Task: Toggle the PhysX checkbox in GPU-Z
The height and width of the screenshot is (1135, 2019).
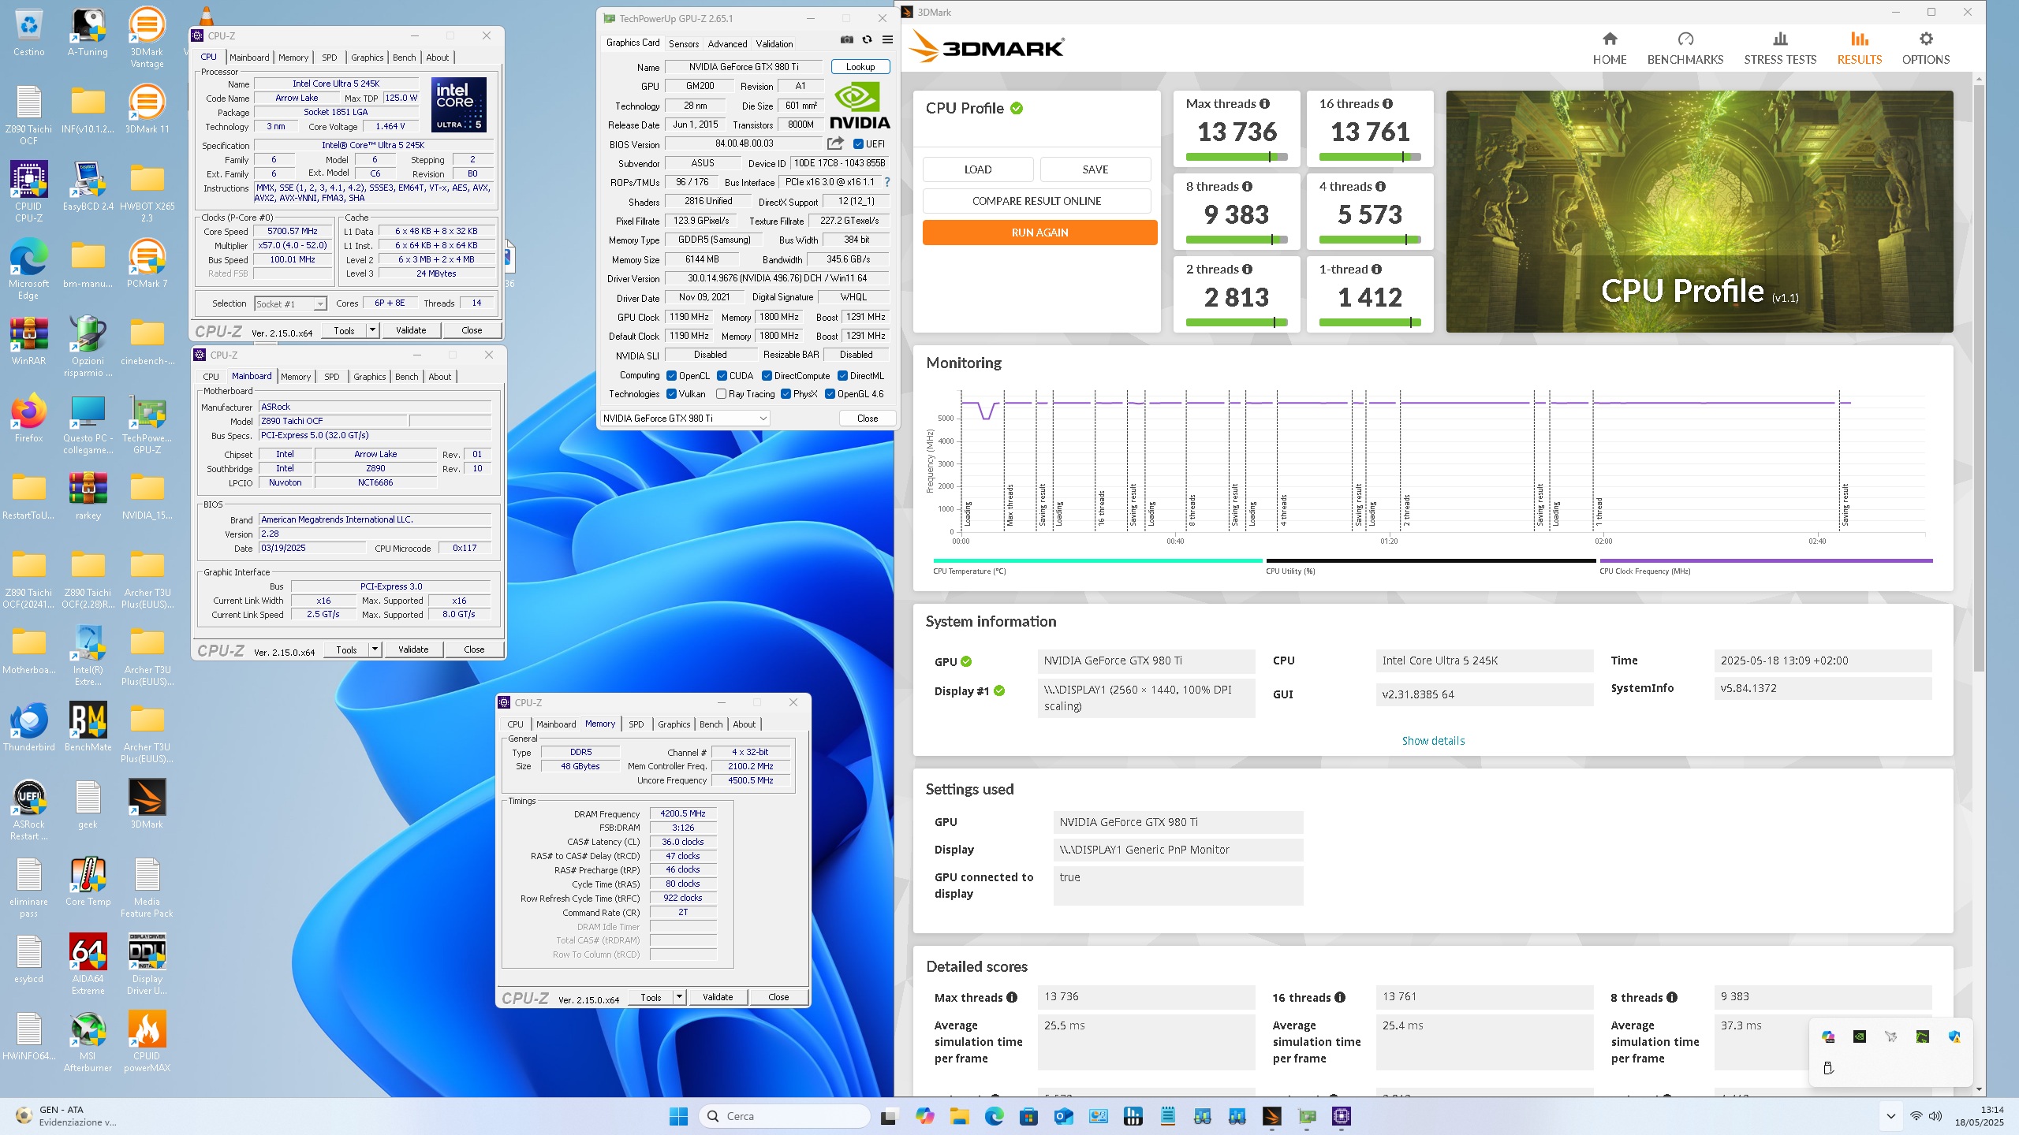Action: coord(786,394)
